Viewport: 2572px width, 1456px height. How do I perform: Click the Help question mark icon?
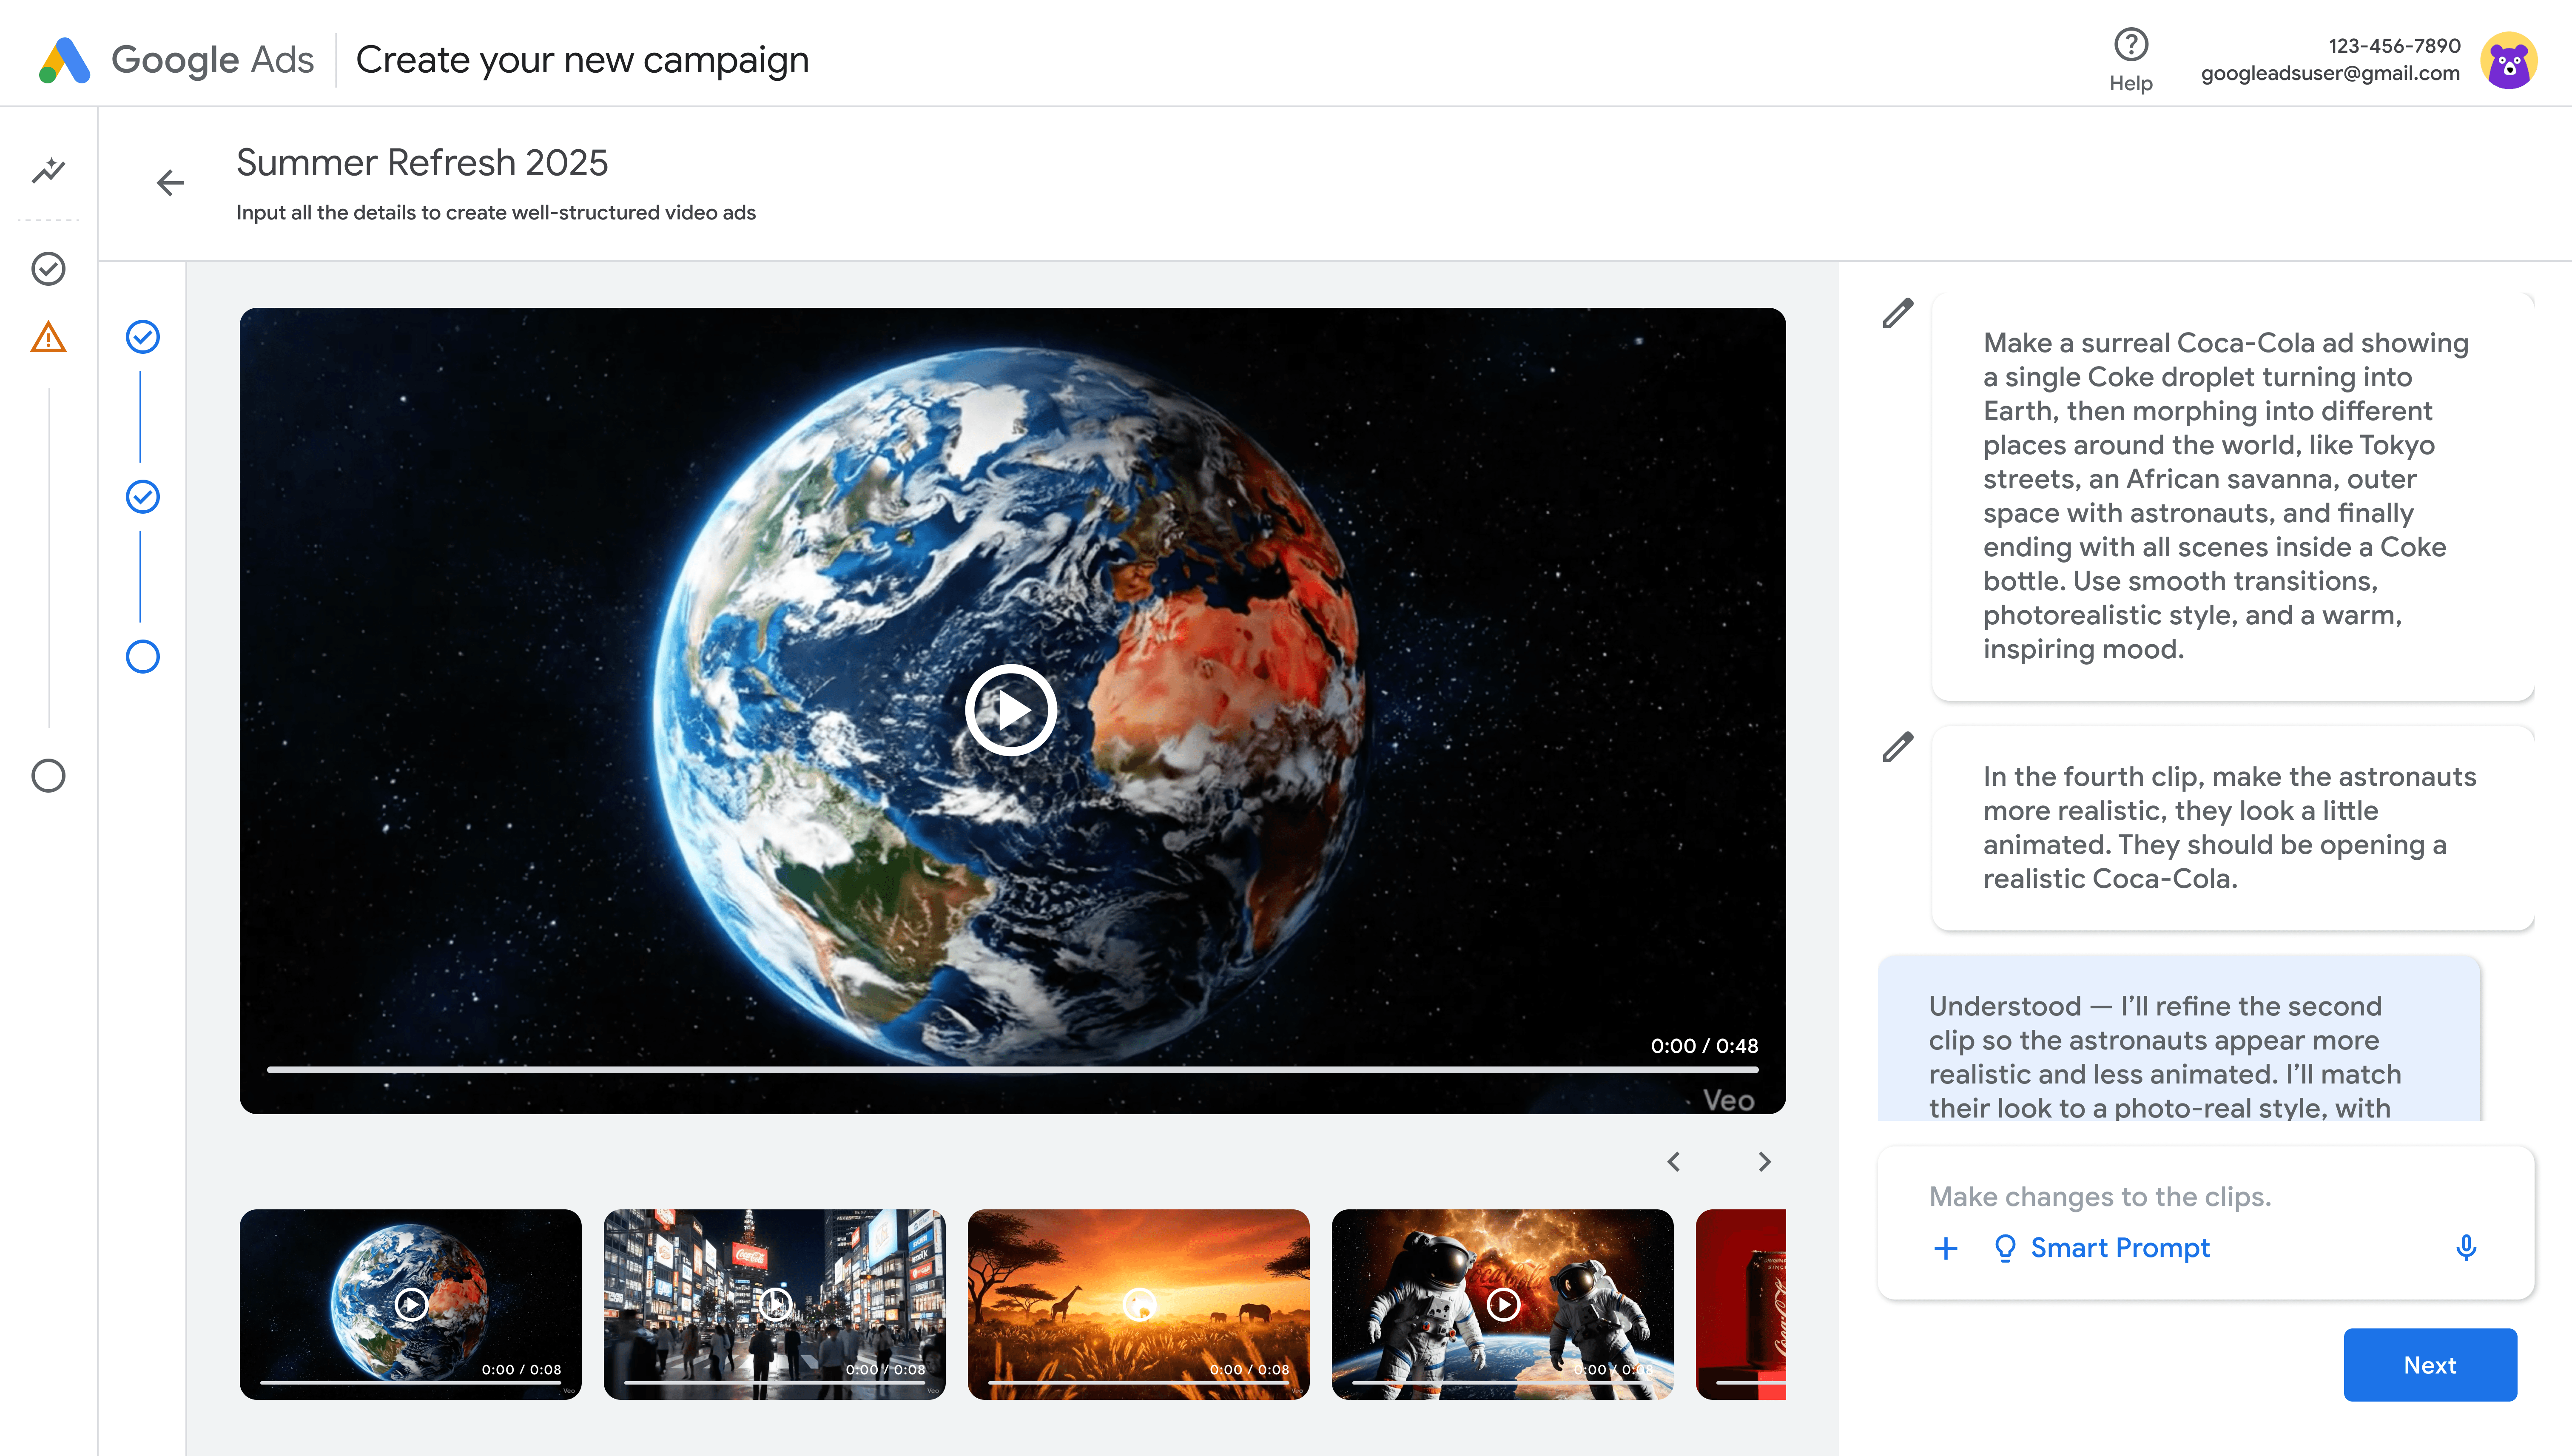tap(2130, 45)
